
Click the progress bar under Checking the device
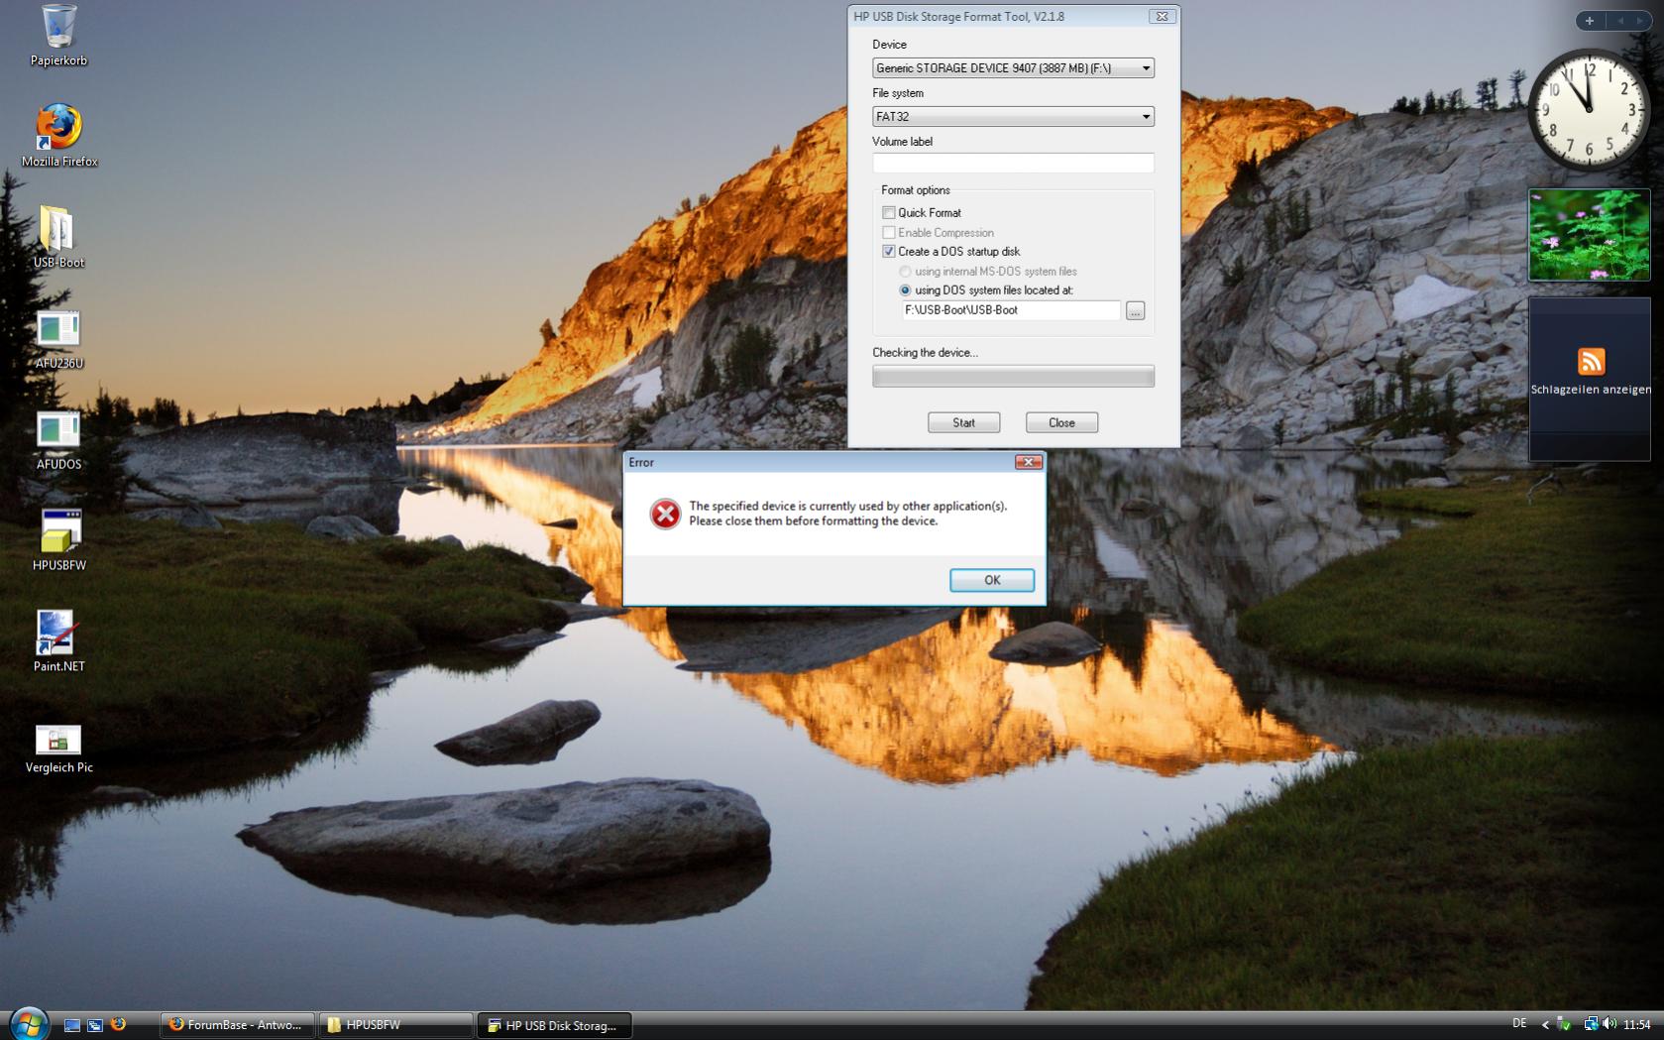pyautogui.click(x=1013, y=376)
